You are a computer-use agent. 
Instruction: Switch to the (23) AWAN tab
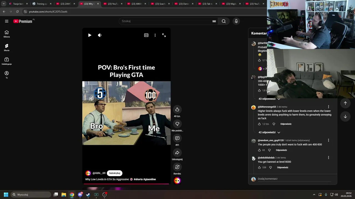pos(136,4)
